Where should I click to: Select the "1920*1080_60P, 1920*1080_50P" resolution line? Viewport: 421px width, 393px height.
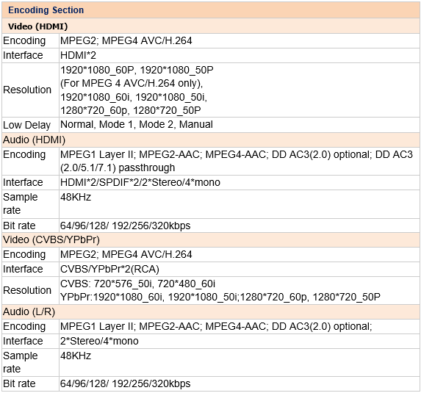point(137,71)
